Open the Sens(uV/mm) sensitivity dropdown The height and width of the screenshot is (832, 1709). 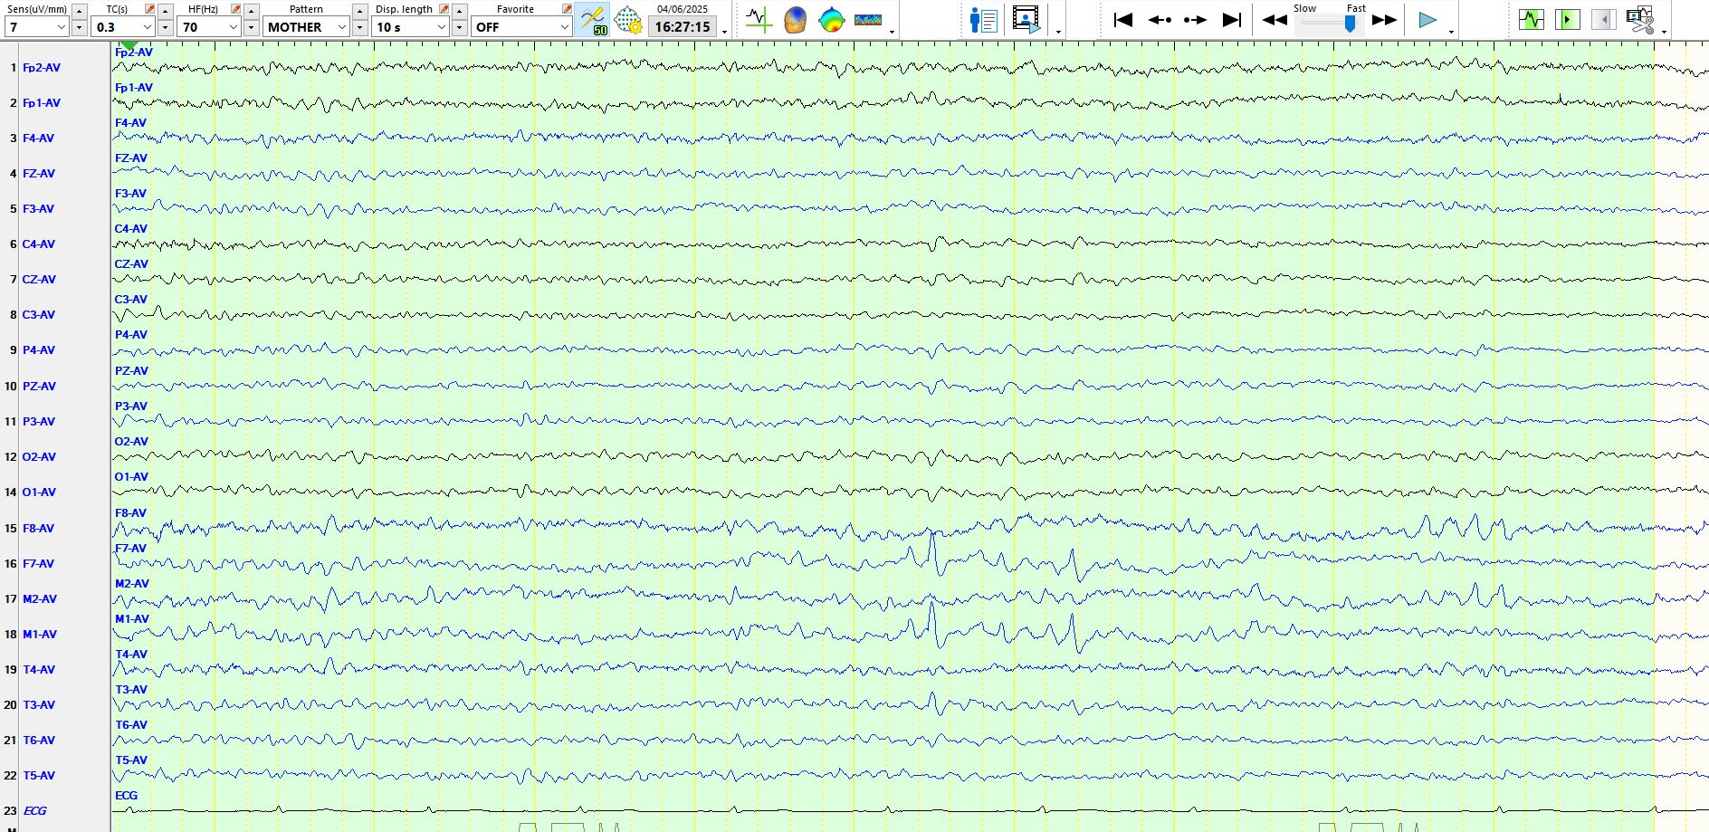[37, 27]
